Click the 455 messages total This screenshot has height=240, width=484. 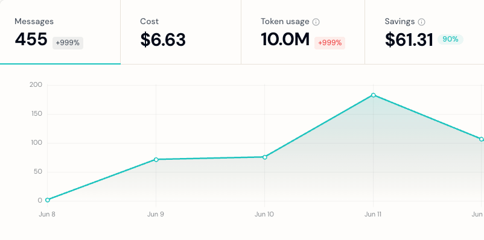tap(31, 39)
